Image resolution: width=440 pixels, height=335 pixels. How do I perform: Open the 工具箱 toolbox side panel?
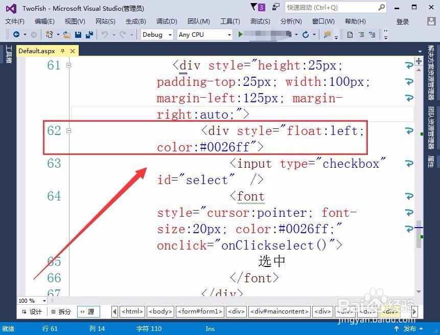8,54
